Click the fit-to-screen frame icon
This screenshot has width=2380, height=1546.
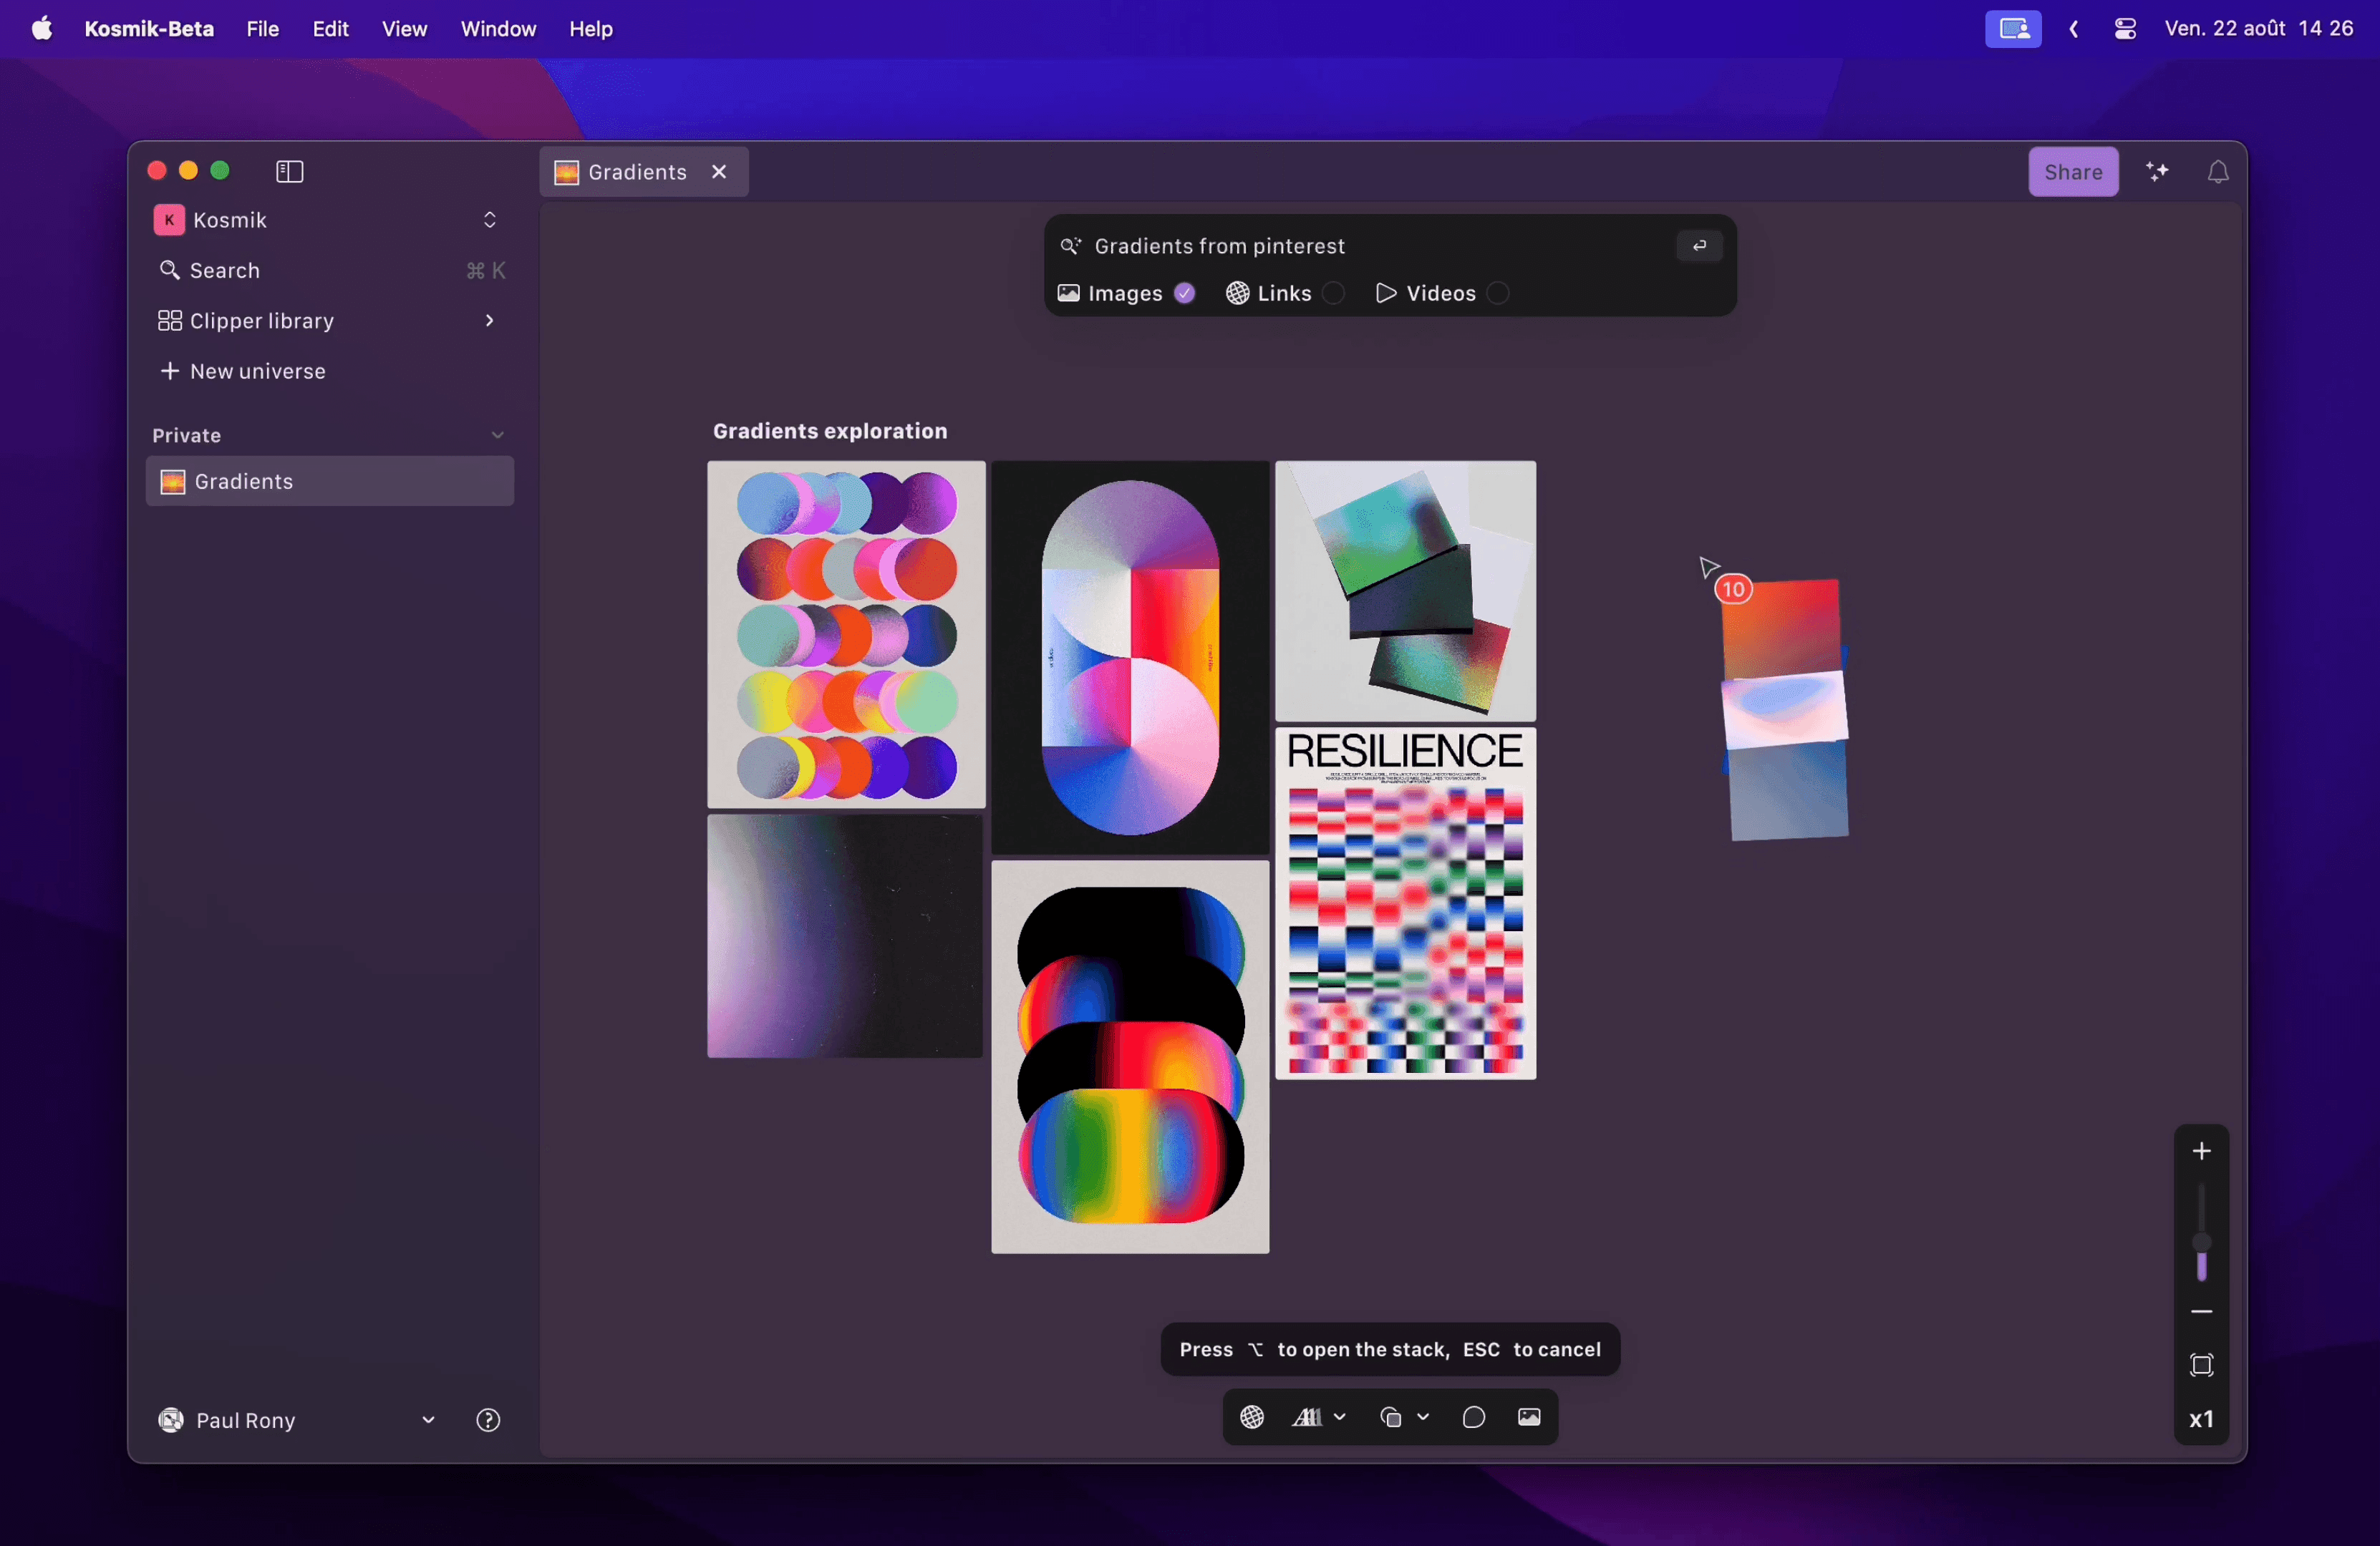pos(2201,1365)
